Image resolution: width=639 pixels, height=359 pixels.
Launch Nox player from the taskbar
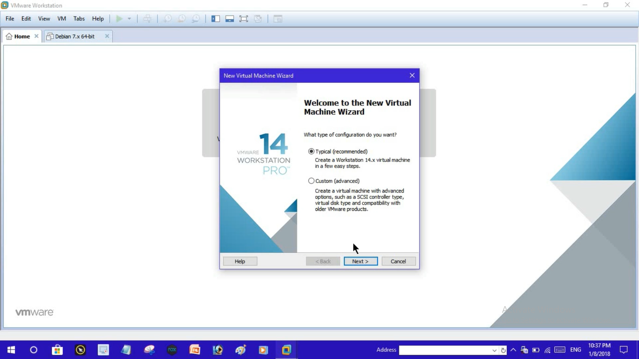[x=172, y=350]
